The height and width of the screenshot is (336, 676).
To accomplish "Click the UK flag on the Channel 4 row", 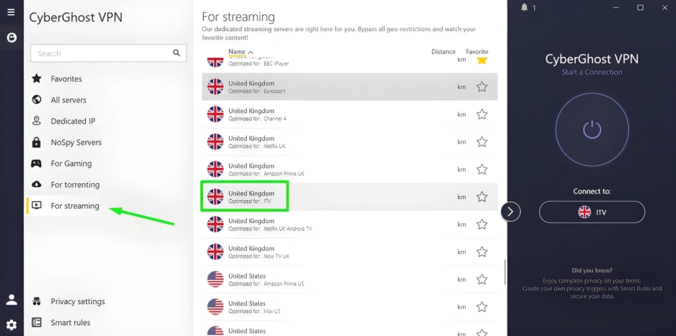I will 215,114.
